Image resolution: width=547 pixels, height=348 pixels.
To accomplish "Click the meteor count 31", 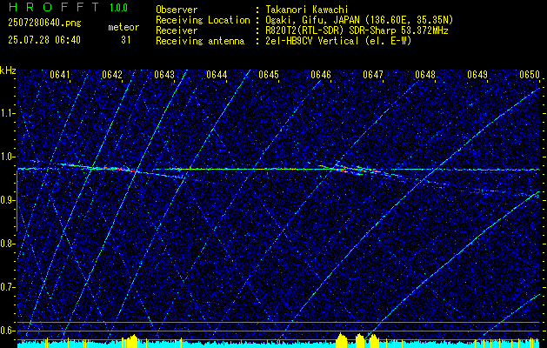I will 125,40.
